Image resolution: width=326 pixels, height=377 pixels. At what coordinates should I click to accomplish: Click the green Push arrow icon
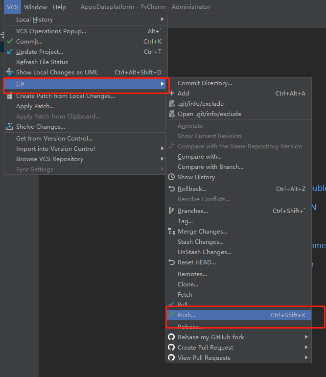pos(171,315)
